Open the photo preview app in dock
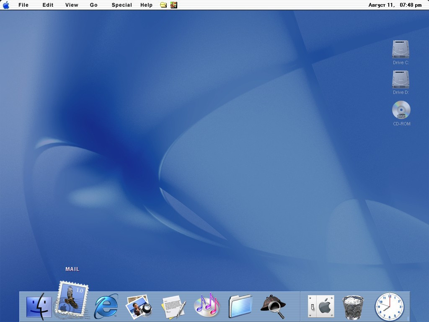This screenshot has width=429, height=322. [139, 306]
